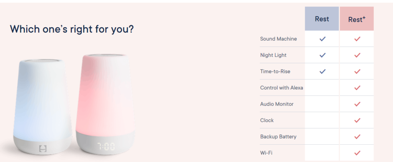The image size is (393, 162).
Task: Click the Control with Alexa row label
Action: [x=281, y=88]
